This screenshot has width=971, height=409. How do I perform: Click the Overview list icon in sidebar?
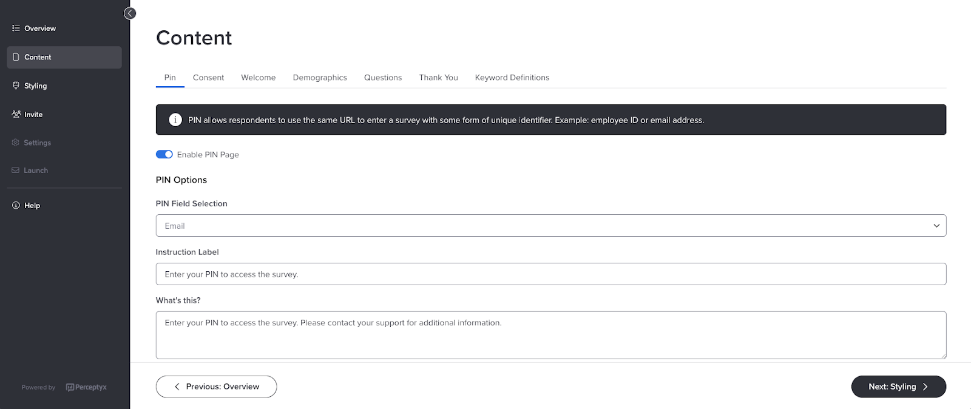[x=16, y=28]
